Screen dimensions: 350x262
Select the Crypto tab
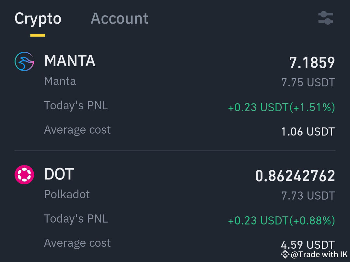[x=38, y=18]
